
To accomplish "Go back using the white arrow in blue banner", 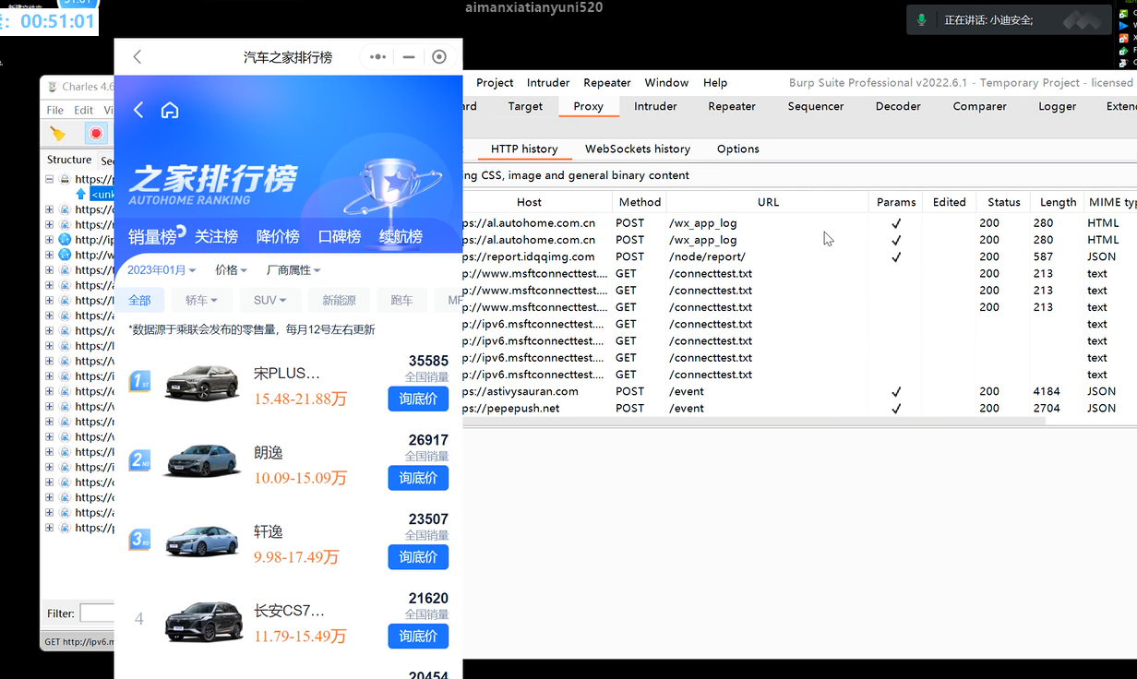I will 138,110.
